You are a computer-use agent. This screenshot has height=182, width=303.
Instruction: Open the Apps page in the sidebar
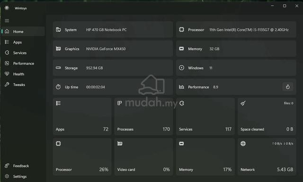coord(23,42)
